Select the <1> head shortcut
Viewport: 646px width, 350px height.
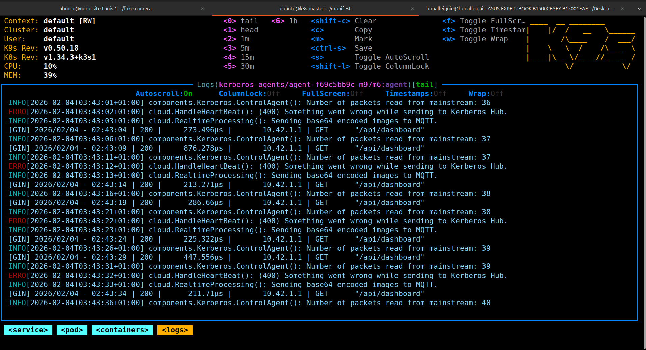[x=240, y=30]
